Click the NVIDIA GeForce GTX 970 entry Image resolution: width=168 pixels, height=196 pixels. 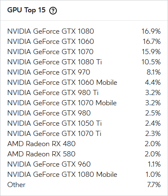[x=84, y=72]
